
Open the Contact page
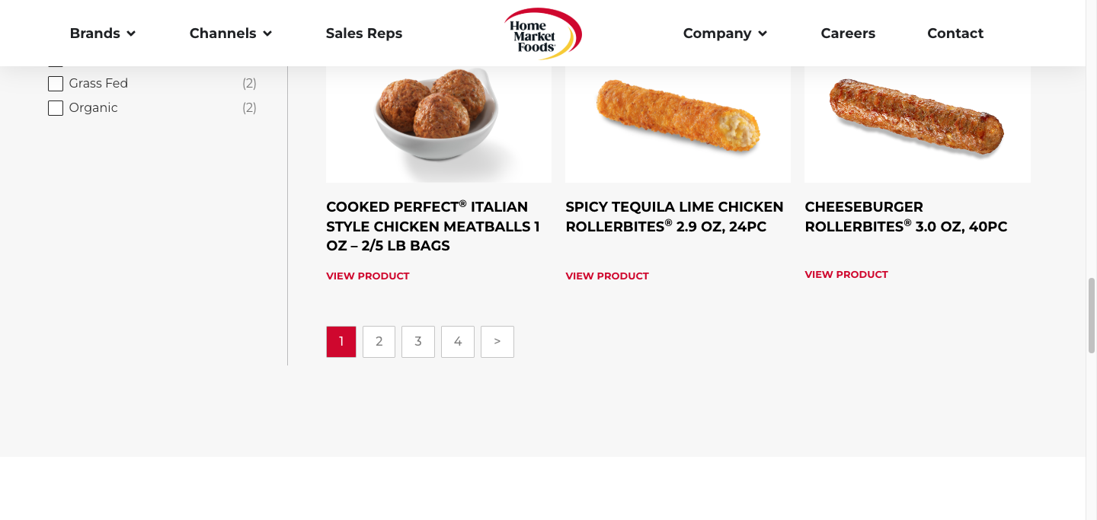tap(955, 33)
